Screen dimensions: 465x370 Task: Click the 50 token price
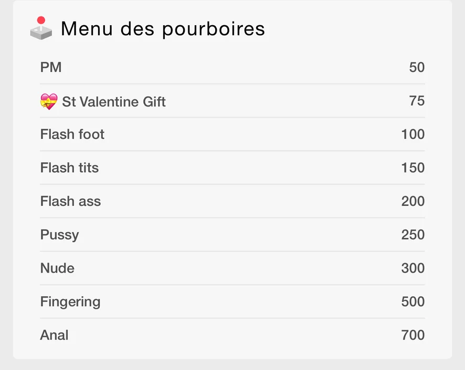point(417,68)
